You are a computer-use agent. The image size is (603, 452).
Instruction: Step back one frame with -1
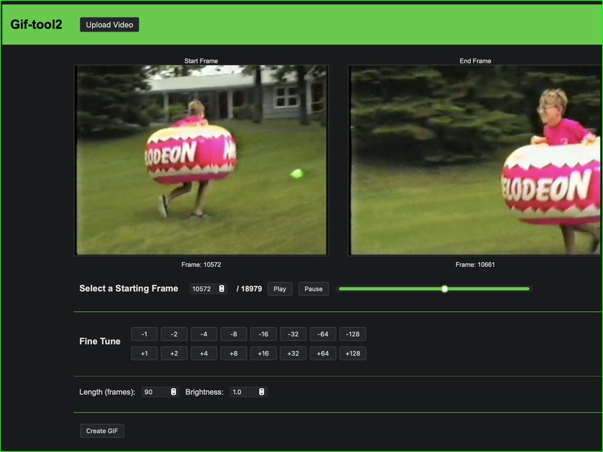(x=144, y=334)
